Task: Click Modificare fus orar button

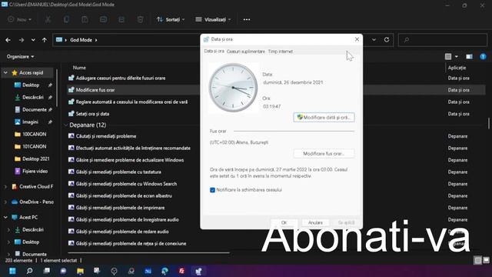Action: click(324, 154)
